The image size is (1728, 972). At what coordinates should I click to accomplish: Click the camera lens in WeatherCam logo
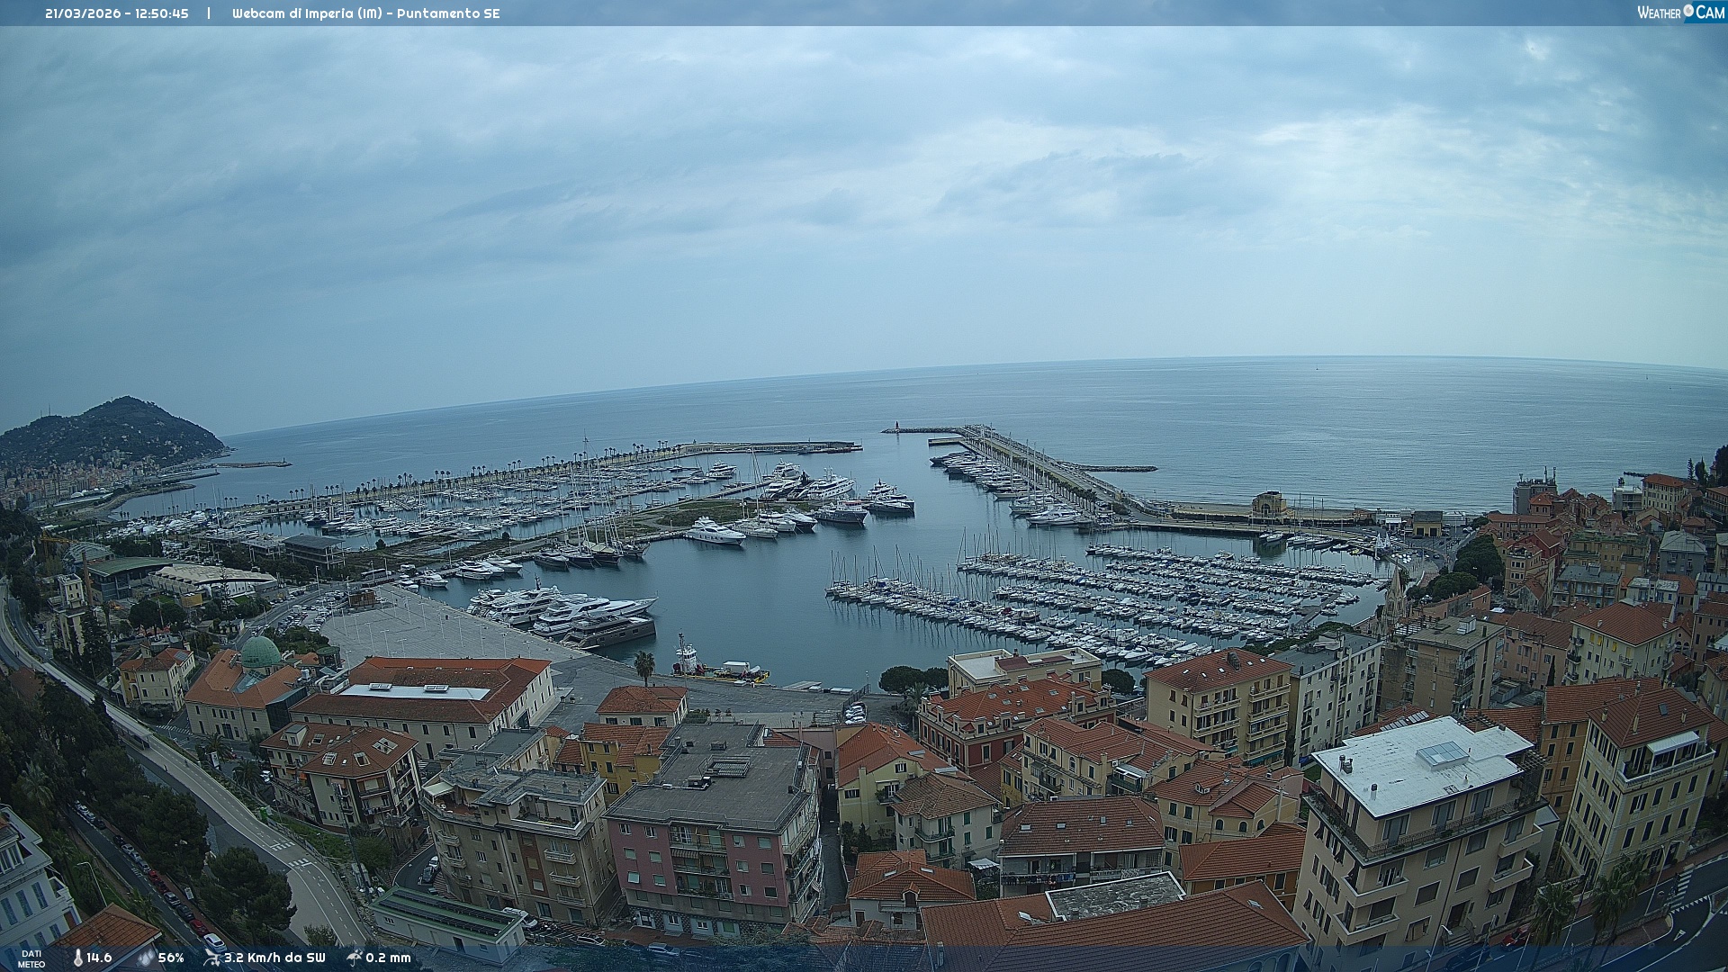[1688, 11]
